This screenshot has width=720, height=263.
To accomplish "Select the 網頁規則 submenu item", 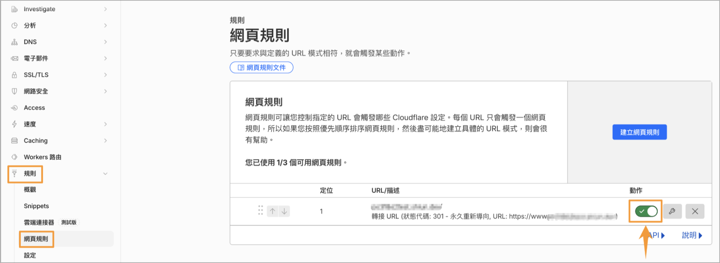I will click(x=36, y=239).
